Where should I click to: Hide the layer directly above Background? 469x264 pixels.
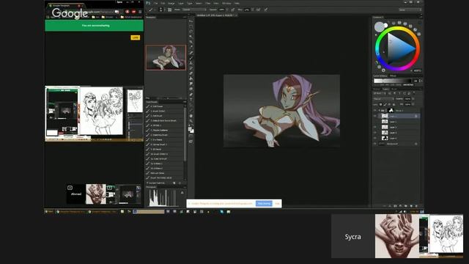[x=375, y=138]
